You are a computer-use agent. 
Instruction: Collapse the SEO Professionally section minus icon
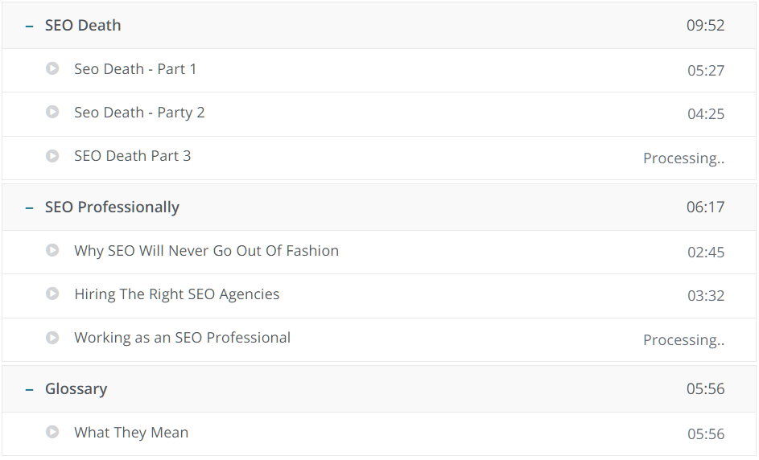pos(30,208)
